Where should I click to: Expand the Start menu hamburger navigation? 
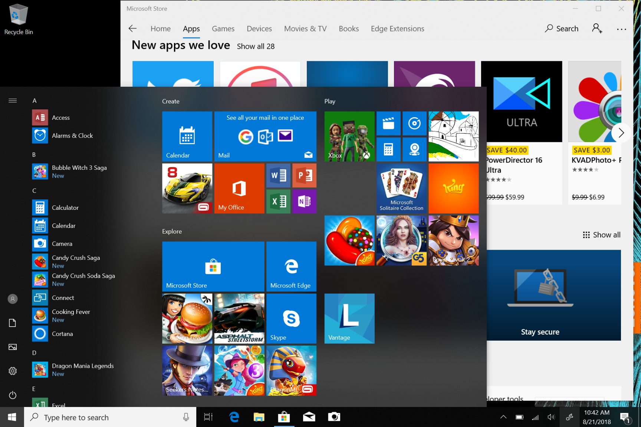[13, 100]
